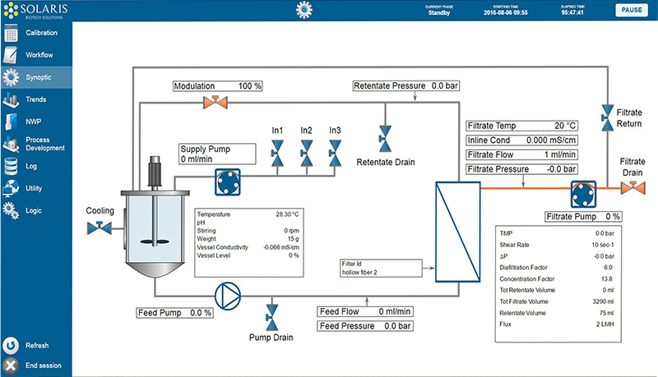658x377 pixels.
Task: Click the vessel Temperature 28.30 °C row
Action: [x=248, y=214]
